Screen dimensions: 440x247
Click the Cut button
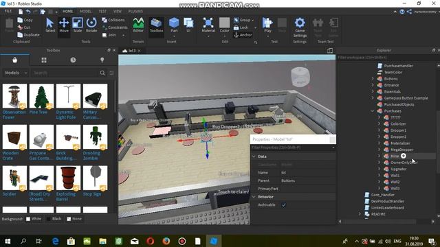click(23, 27)
